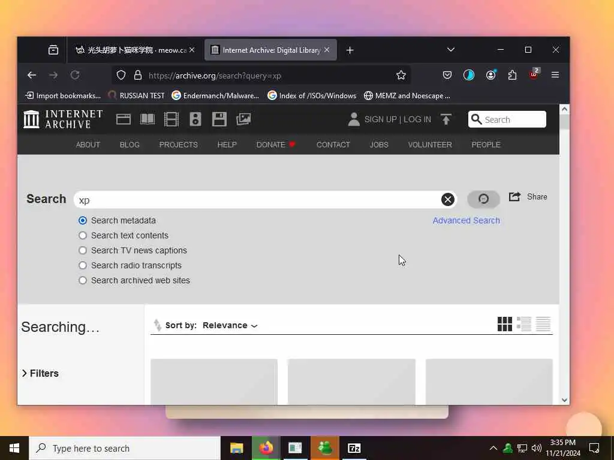
Task: Click the site padlock icon
Action: click(138, 75)
